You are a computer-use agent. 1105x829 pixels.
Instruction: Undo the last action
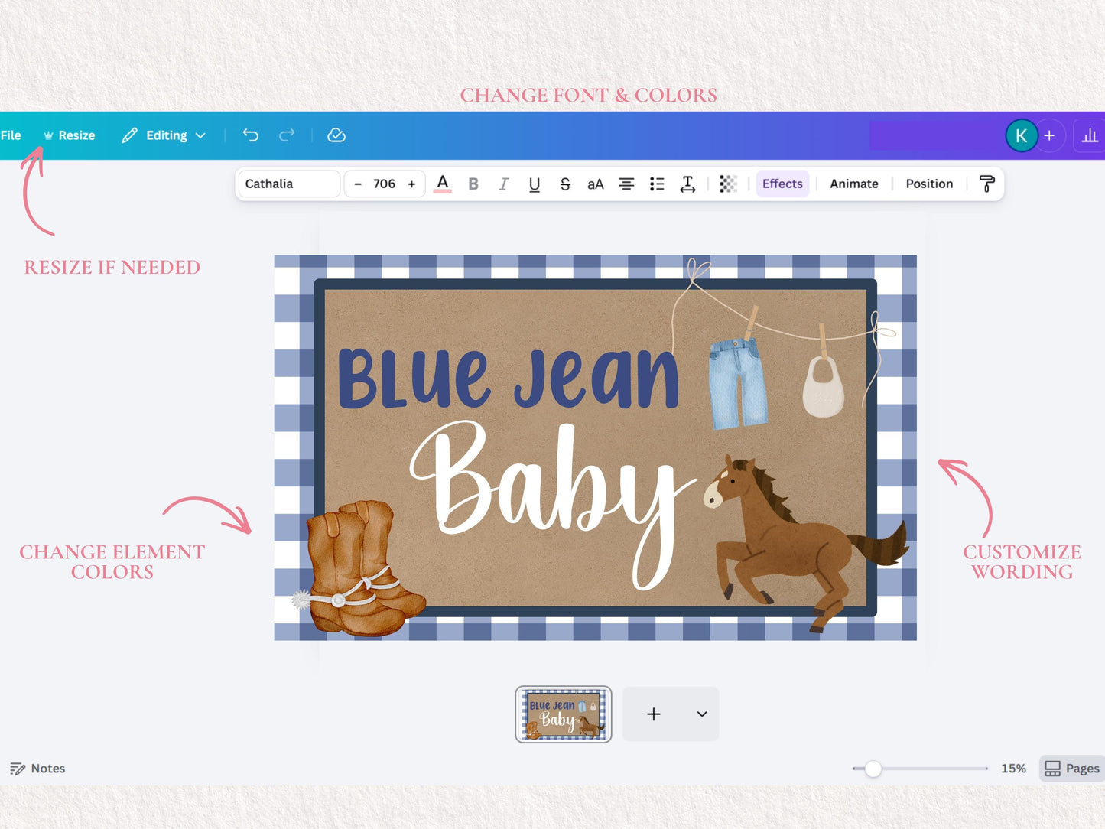[x=251, y=135]
